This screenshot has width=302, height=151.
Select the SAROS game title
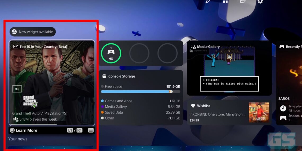[x=284, y=99]
